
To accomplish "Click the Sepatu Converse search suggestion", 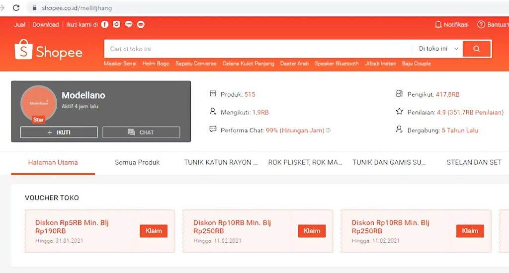I will pos(196,64).
